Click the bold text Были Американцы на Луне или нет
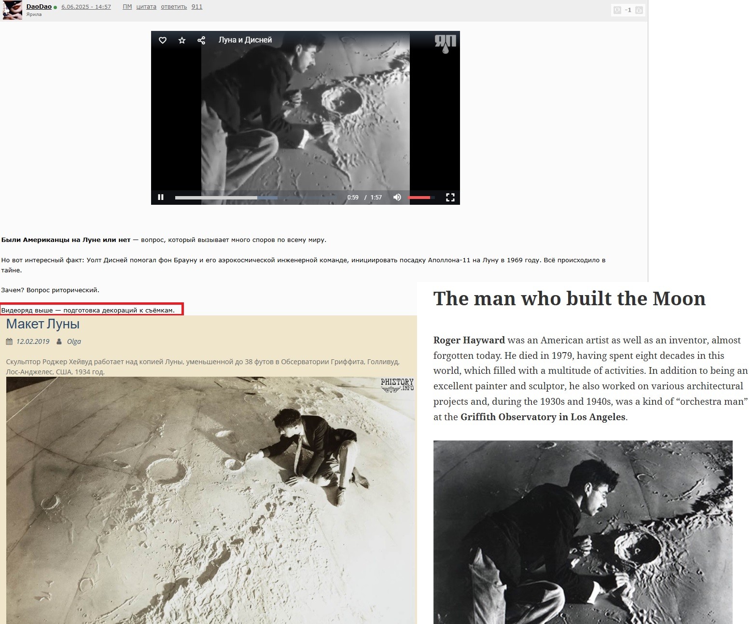Screen dimensions: 753x624 click(x=66, y=240)
